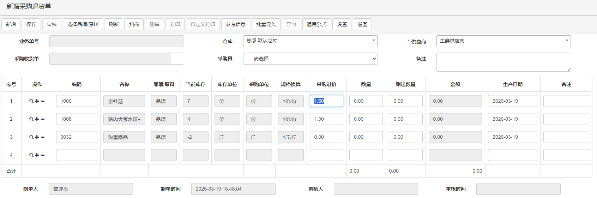
Task: Click the 返回 button to go back
Action: 362,24
